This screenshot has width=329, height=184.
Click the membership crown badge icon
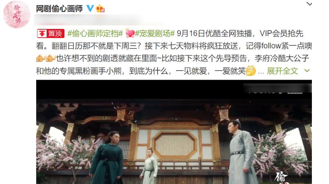coord(100,9)
